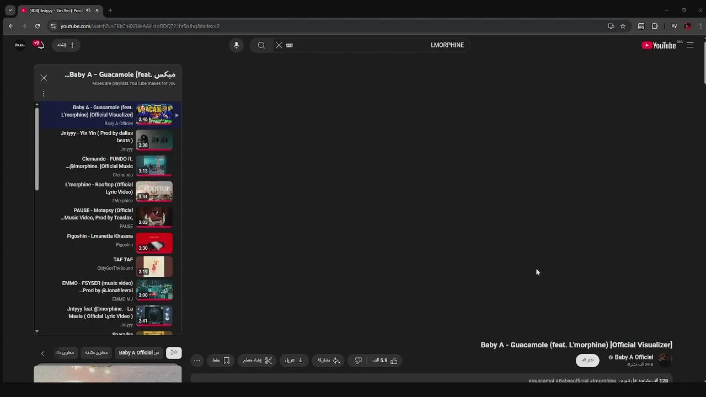Select the leftmost selected filter chip

174,353
